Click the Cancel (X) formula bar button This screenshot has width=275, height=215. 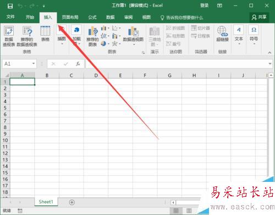click(53, 64)
